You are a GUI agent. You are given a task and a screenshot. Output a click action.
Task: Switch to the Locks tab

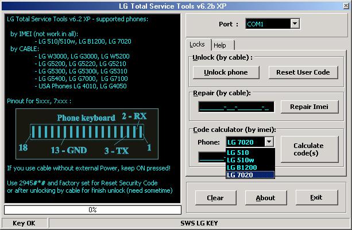click(x=197, y=44)
